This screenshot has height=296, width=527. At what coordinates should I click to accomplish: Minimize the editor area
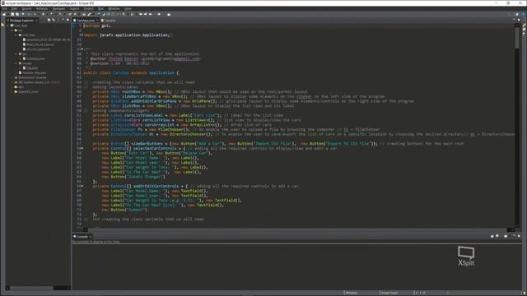pyautogui.click(x=514, y=20)
